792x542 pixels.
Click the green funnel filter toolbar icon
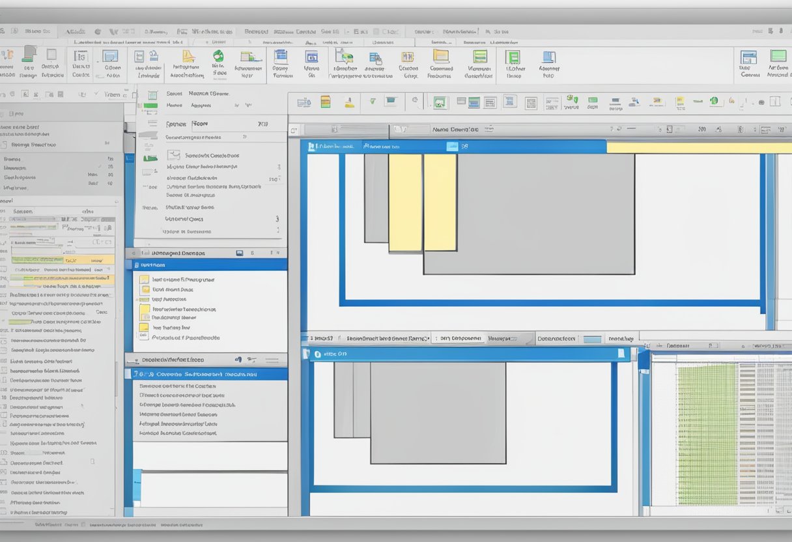tap(372, 102)
